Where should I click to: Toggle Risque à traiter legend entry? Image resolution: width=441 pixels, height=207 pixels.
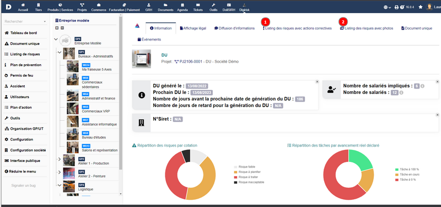(x=245, y=177)
